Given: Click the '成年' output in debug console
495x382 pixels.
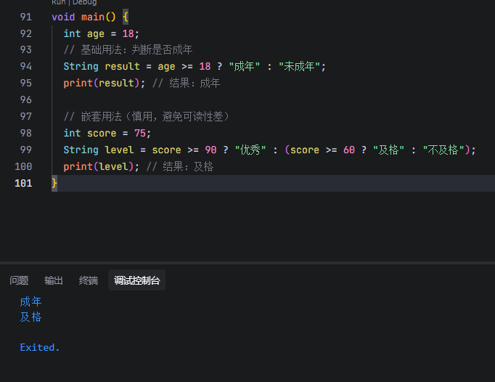Looking at the screenshot, I should coord(31,301).
